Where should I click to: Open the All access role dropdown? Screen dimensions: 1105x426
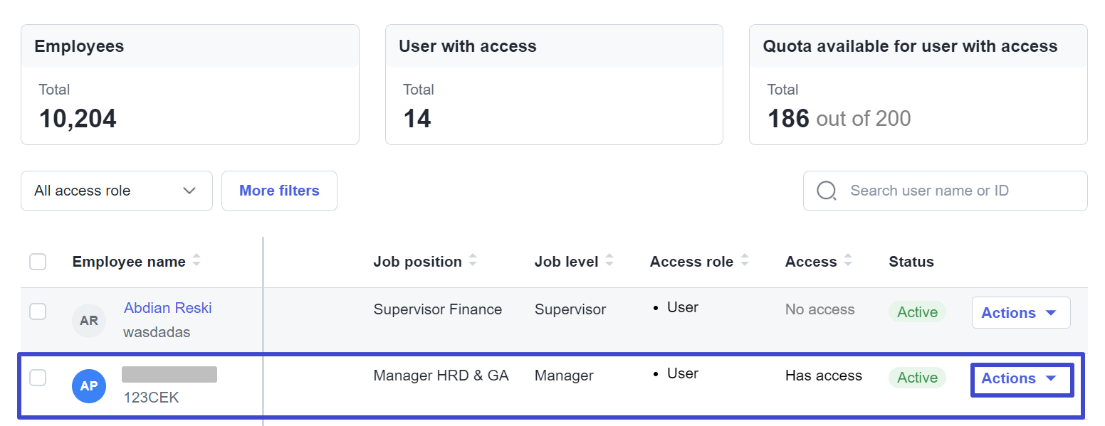pos(117,191)
